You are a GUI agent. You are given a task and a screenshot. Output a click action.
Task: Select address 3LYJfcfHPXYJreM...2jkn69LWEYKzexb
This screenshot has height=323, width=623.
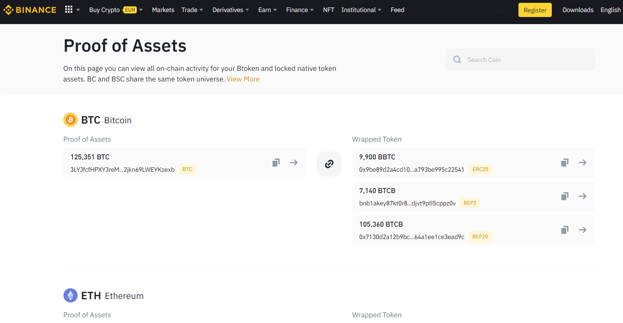(x=123, y=170)
